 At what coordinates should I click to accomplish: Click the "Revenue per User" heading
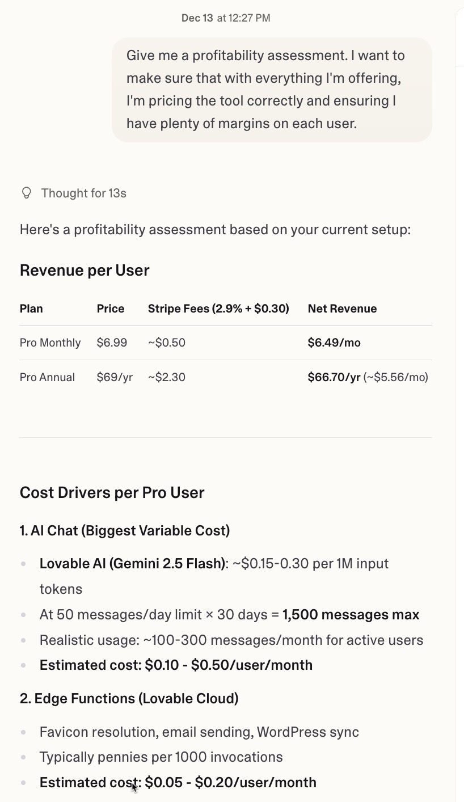click(x=85, y=270)
